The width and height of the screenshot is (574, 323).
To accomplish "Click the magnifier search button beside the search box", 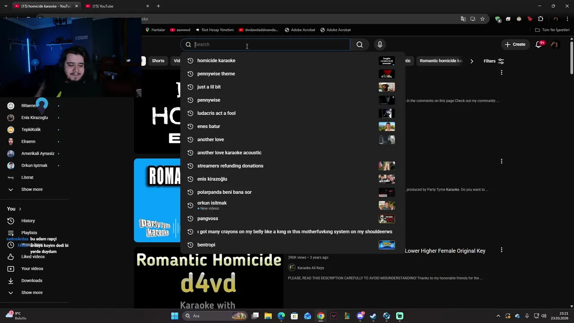I will [359, 44].
